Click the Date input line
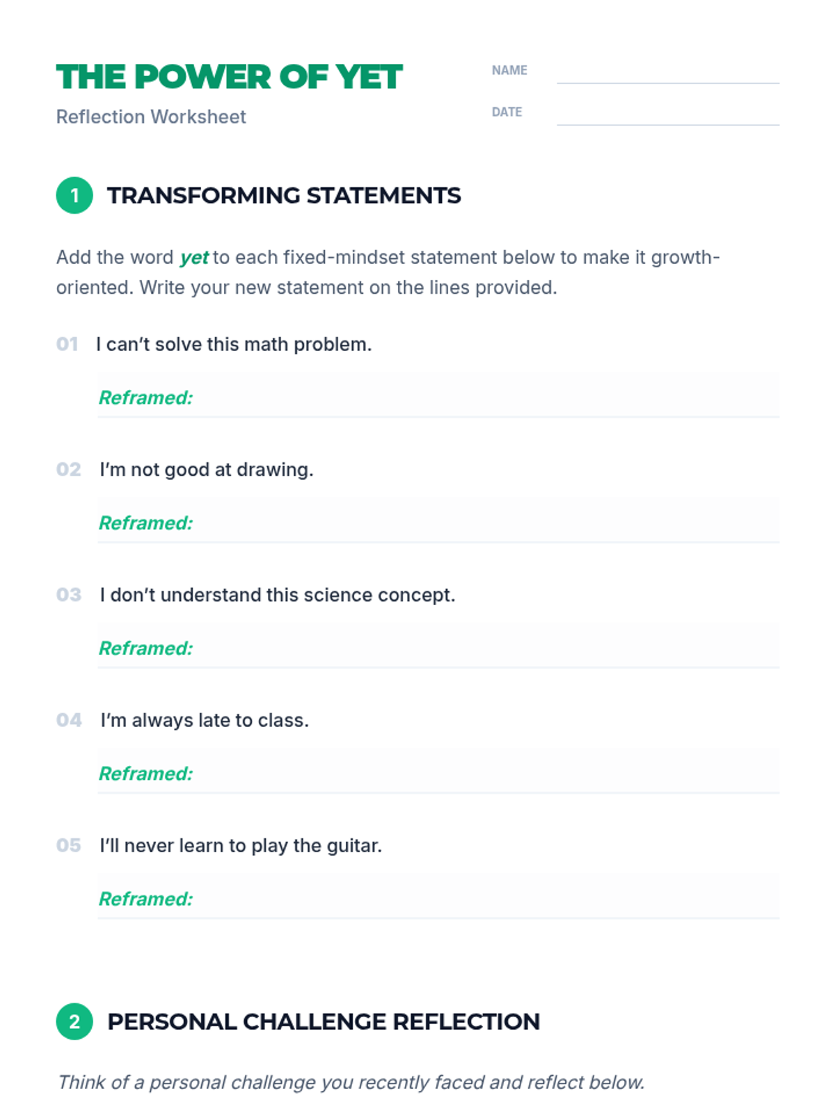Viewport: 835px width, 1114px height. 667,113
